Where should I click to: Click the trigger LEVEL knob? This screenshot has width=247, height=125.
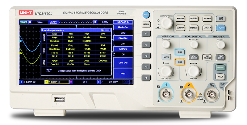[x=221, y=45]
